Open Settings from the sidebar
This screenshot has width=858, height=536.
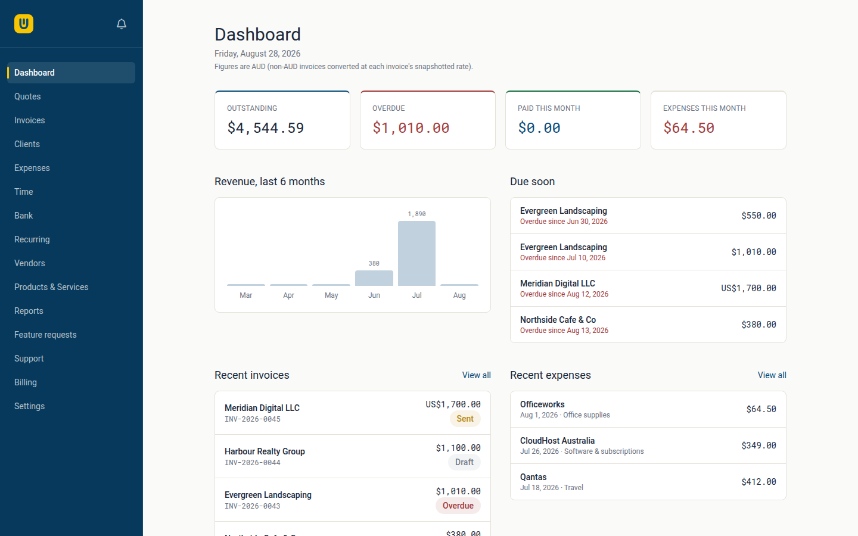(x=71, y=406)
